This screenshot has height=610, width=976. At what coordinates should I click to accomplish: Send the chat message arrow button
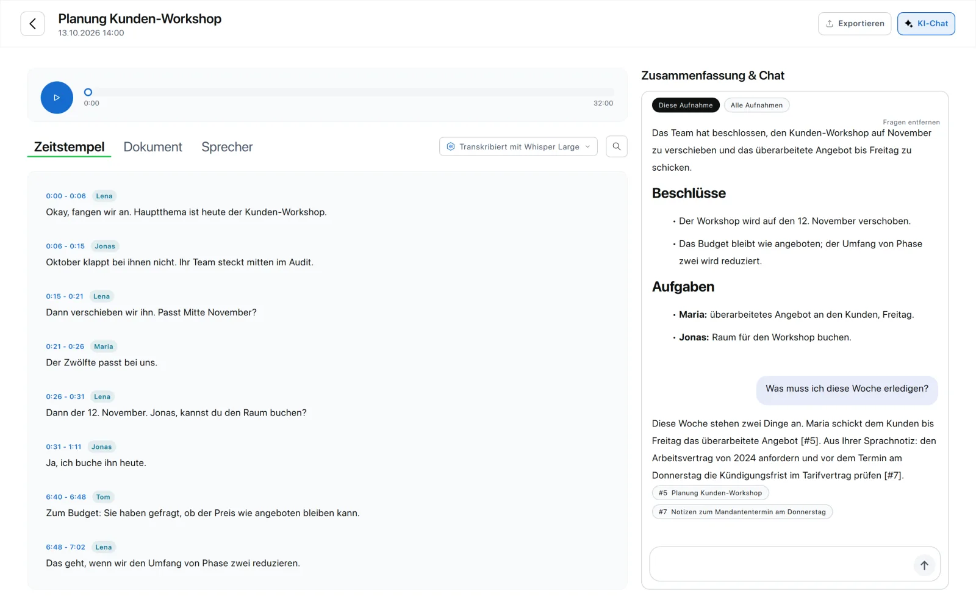coord(924,565)
